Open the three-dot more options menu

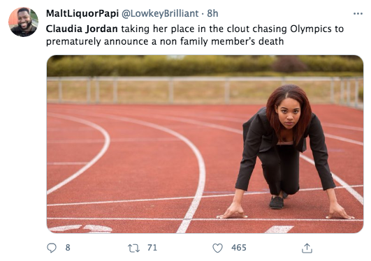click(358, 14)
